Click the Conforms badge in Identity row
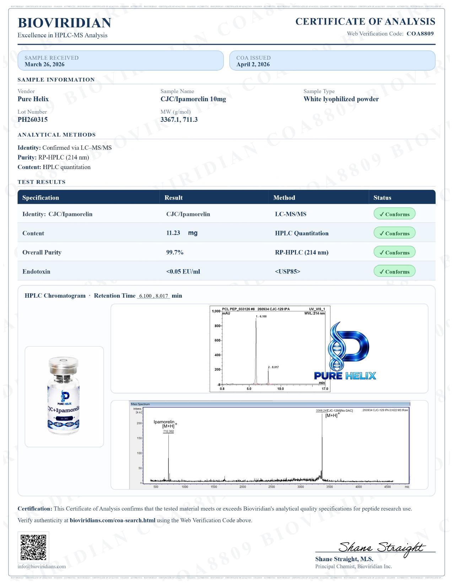Viewport: 453px width, 586px height. pyautogui.click(x=394, y=214)
